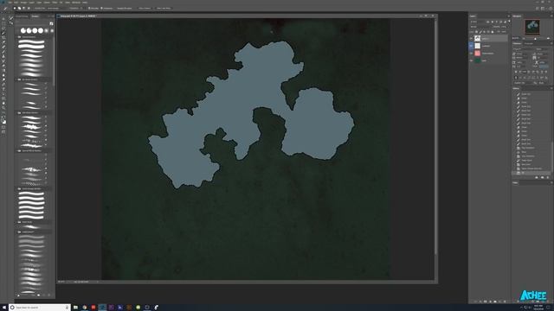Click the Select Subject button
The image size is (554, 311).
tap(145, 8)
